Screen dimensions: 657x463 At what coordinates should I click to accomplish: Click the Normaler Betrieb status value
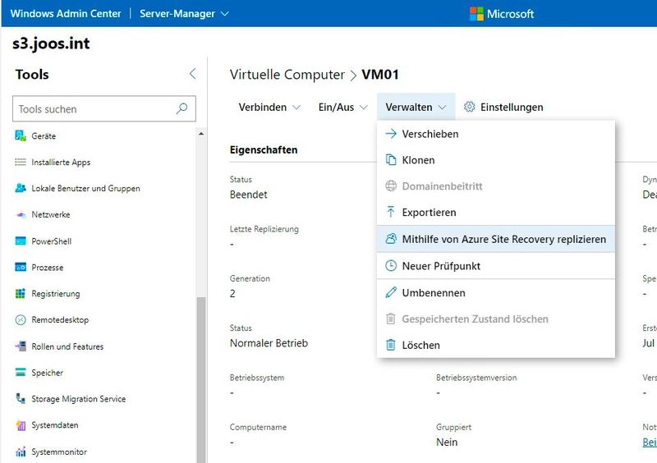coord(269,343)
